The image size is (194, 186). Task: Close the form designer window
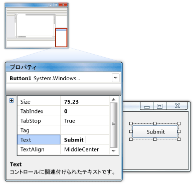click(x=177, y=106)
